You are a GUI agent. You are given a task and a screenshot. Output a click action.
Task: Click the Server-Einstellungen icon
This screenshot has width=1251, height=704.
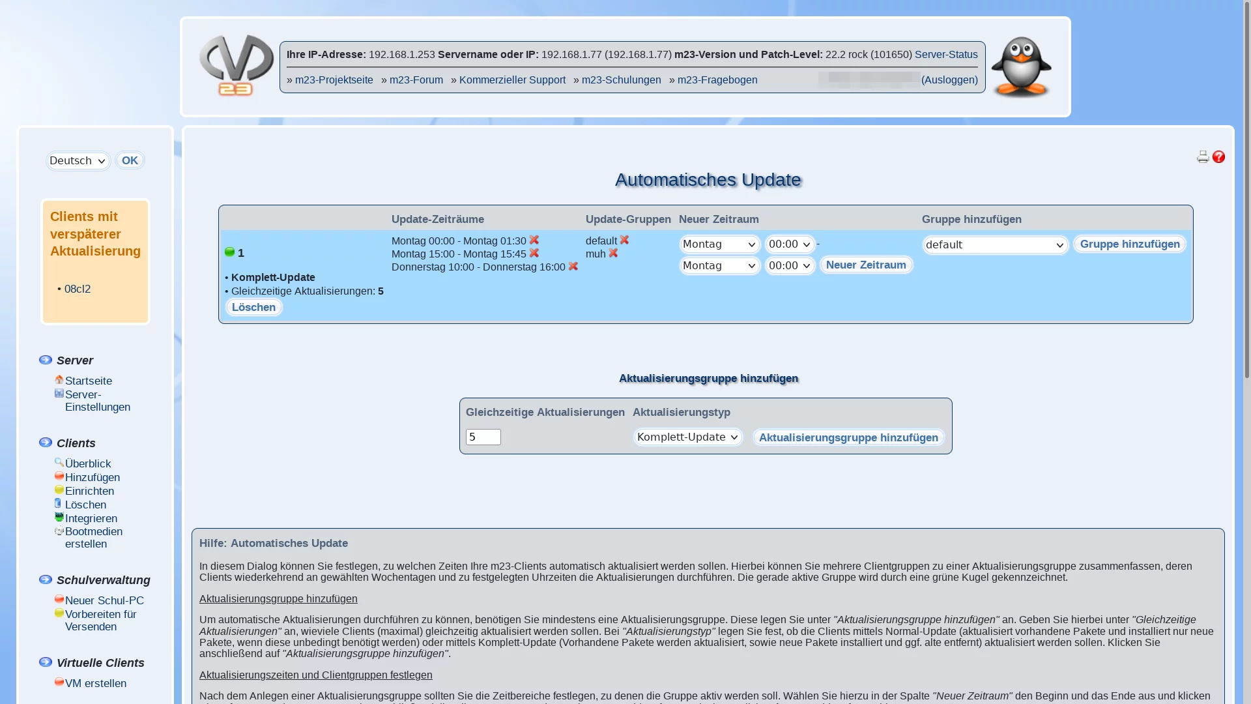pos(59,393)
